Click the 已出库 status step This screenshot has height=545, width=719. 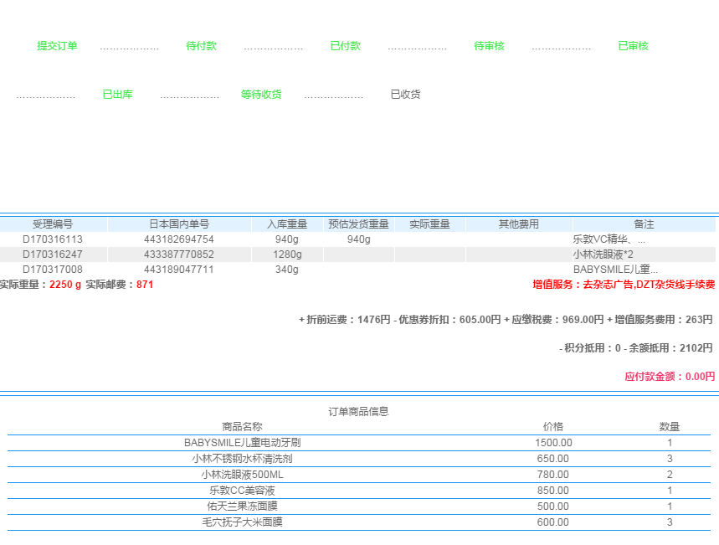click(118, 95)
